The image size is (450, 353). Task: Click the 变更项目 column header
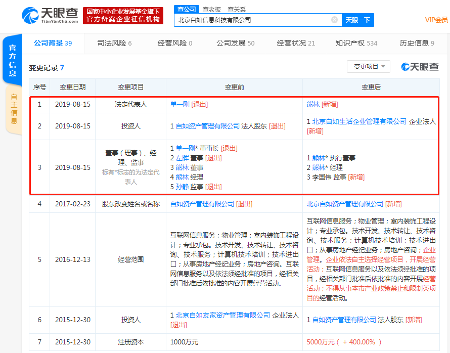130,87
